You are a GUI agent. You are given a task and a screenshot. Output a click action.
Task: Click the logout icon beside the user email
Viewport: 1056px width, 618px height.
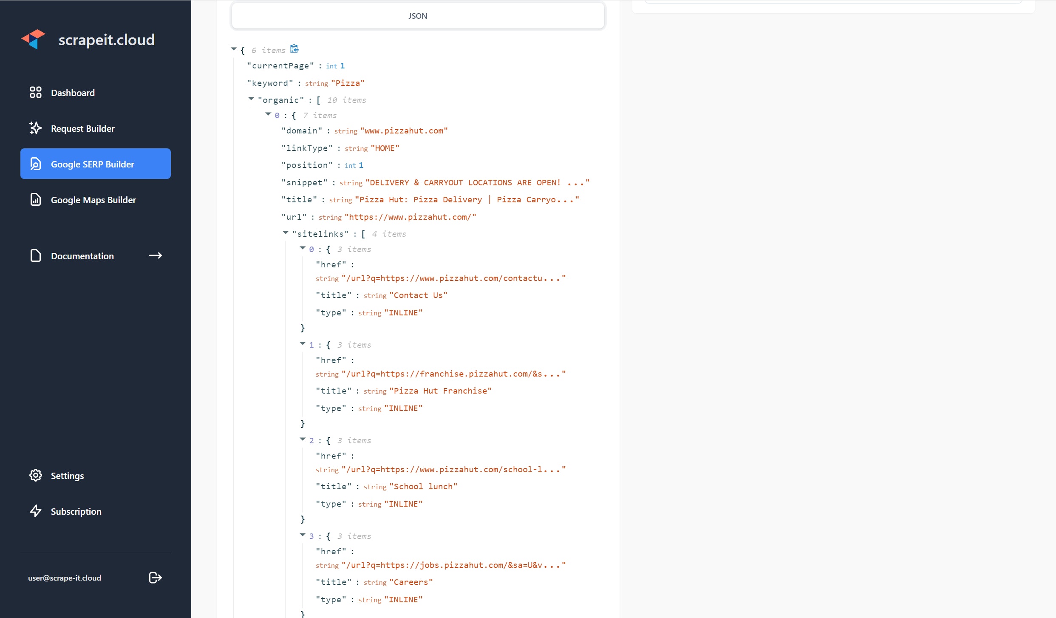(x=156, y=578)
